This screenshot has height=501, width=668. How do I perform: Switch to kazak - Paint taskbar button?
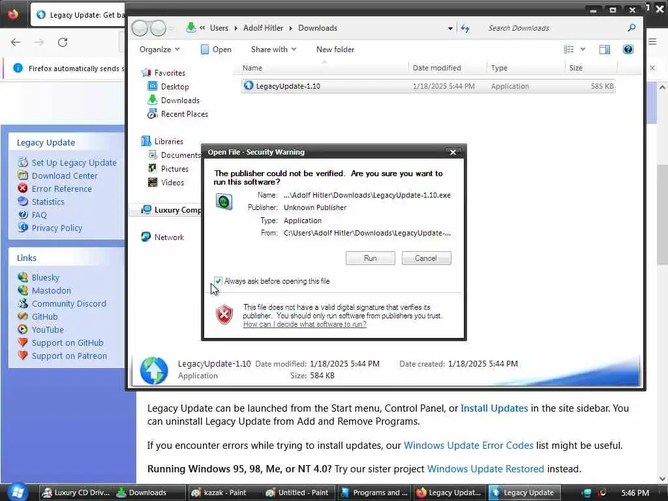click(224, 493)
